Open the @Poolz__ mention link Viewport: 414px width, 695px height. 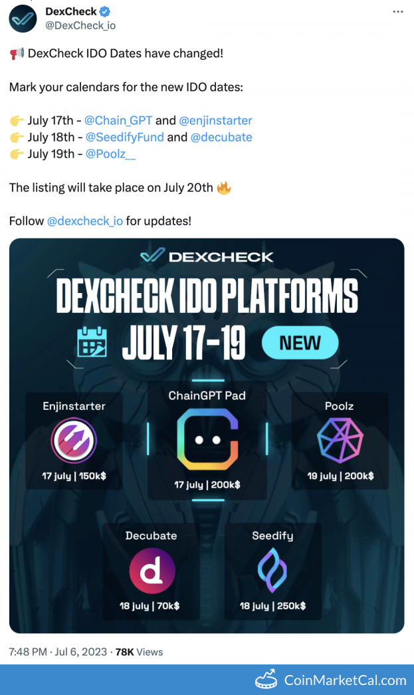pyautogui.click(x=111, y=154)
